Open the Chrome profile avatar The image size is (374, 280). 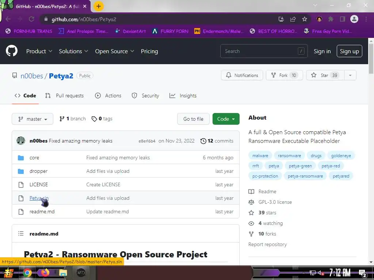click(x=354, y=19)
